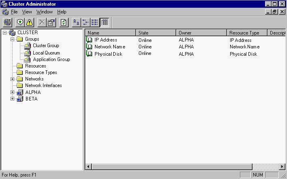
Task: Click the Bring Online toolbar icon
Action: pos(20,23)
